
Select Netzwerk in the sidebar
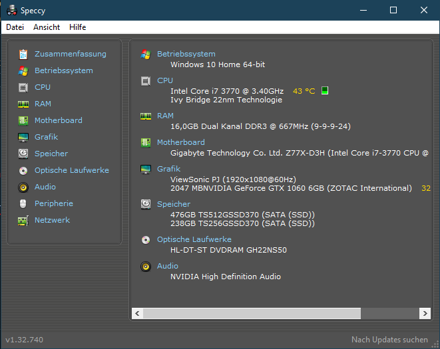52,220
